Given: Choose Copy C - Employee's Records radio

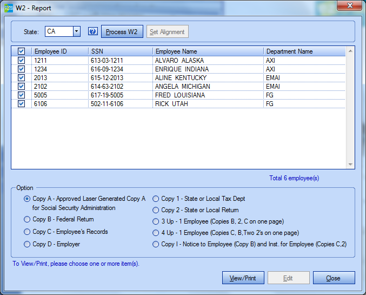Looking at the screenshot, I should point(28,232).
